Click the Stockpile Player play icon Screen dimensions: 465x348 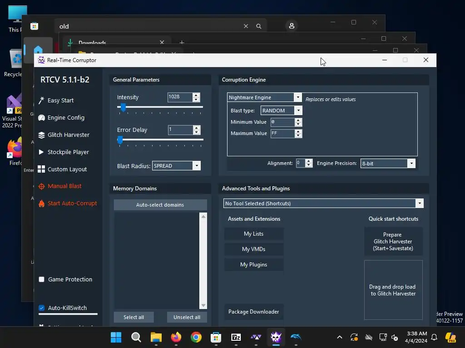point(41,152)
